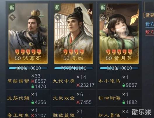Click the archer troop icon on 诸葛亮's card
Viewport: 154px width, 118px height.
tap(12, 18)
